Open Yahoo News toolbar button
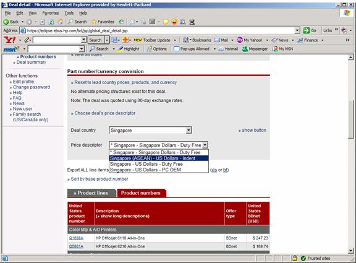356x263 pixels. coord(280,40)
